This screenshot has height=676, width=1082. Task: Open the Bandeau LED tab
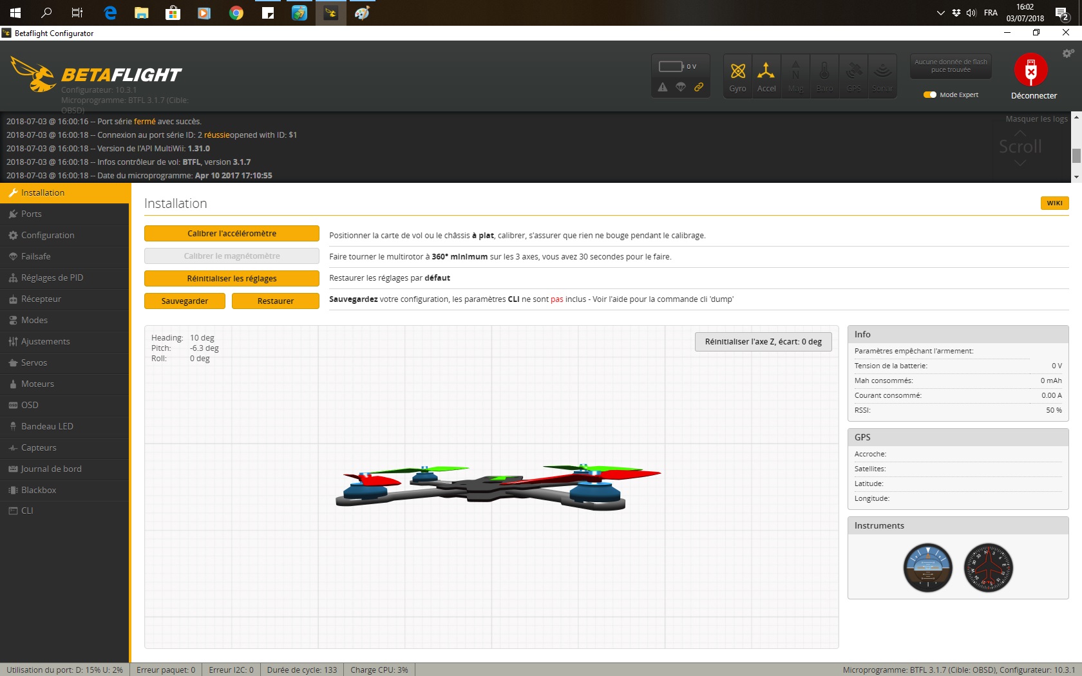point(64,426)
